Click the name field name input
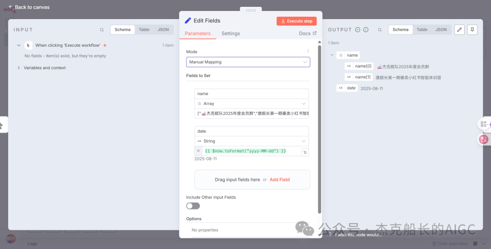The width and height of the screenshot is (491, 249). [251, 94]
